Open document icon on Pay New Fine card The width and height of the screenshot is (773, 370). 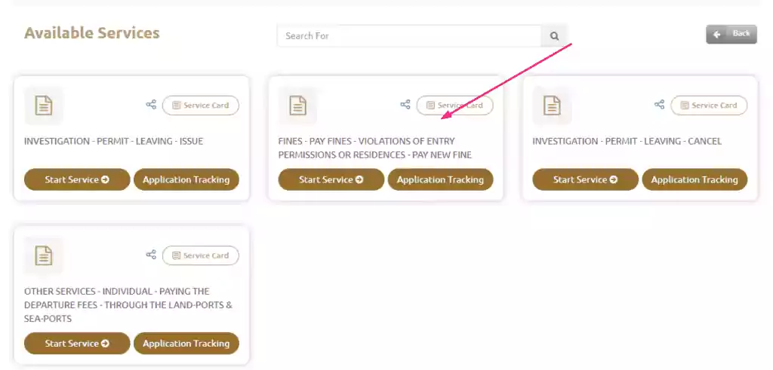tap(297, 105)
